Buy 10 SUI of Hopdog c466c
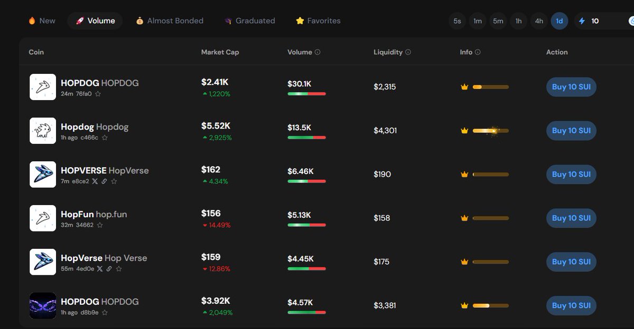 (571, 131)
